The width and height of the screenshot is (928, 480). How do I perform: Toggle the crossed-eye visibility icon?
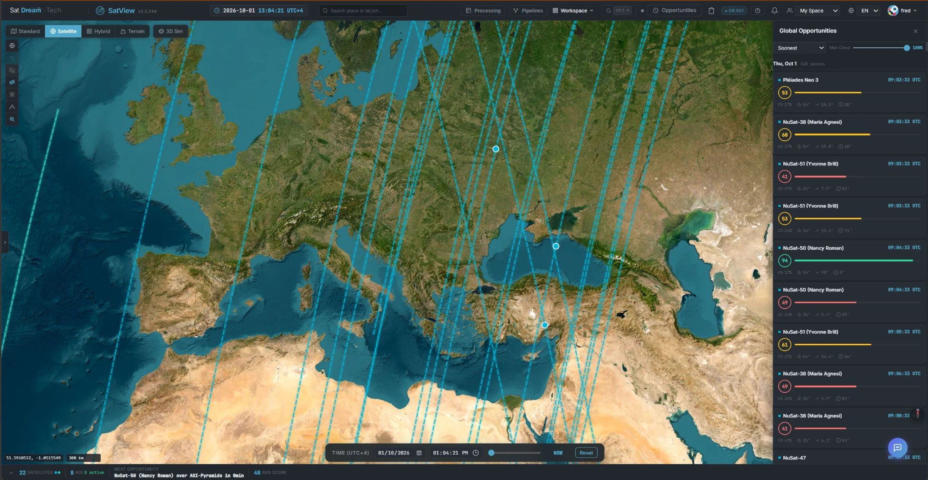coord(12,70)
